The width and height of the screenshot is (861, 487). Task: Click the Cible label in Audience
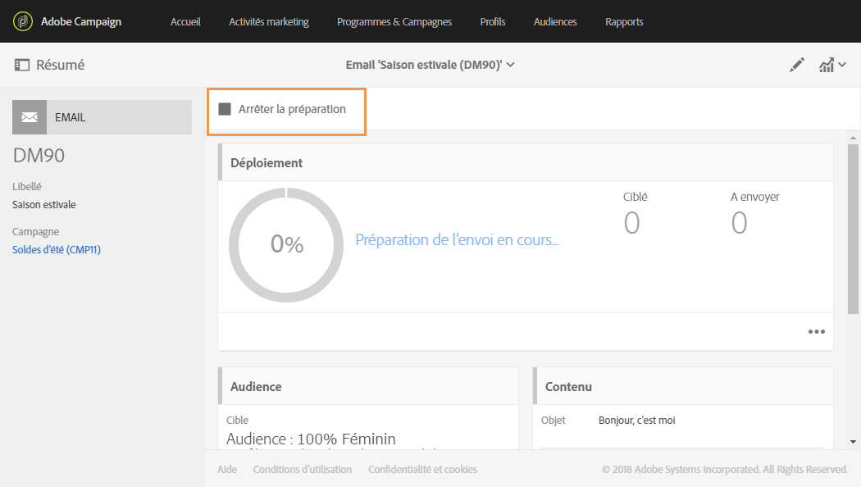(237, 420)
